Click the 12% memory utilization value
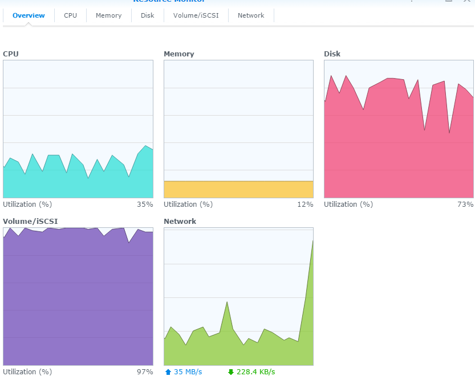This screenshot has height=376, width=475. tap(305, 205)
